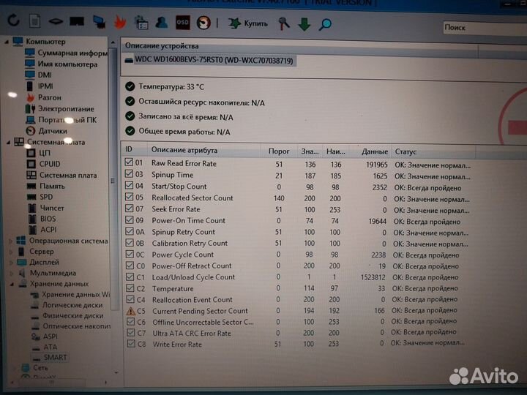Uncheck Power Cycle Count checkbox
Image resolution: width=527 pixels, height=395 pixels.
tap(130, 254)
